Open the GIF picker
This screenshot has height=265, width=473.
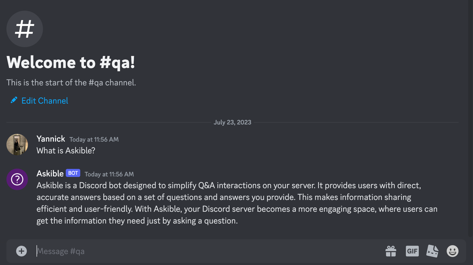(x=412, y=251)
